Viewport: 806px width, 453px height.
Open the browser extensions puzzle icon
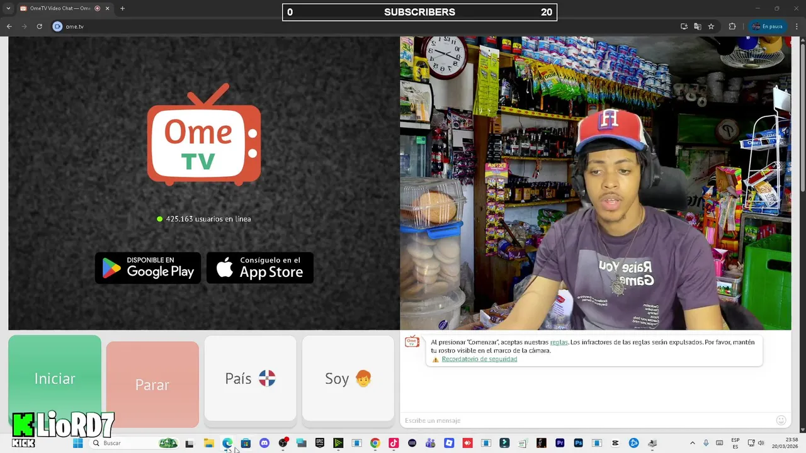point(732,26)
